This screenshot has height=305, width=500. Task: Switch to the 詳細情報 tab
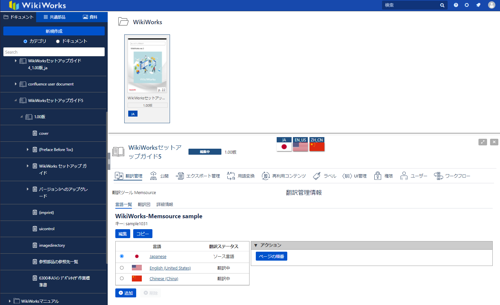click(165, 204)
